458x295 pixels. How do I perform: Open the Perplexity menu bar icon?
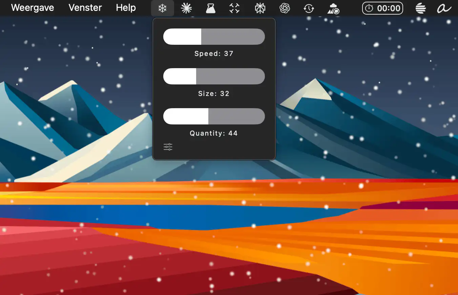pos(260,8)
